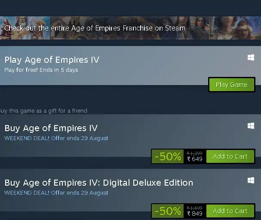
Task: Click the struck-through ₹1,299 original price
Action: coord(195,153)
